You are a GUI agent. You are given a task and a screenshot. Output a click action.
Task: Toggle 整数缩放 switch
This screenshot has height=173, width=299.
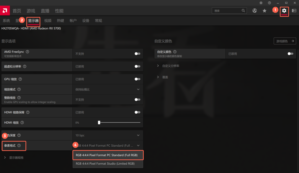click(137, 100)
